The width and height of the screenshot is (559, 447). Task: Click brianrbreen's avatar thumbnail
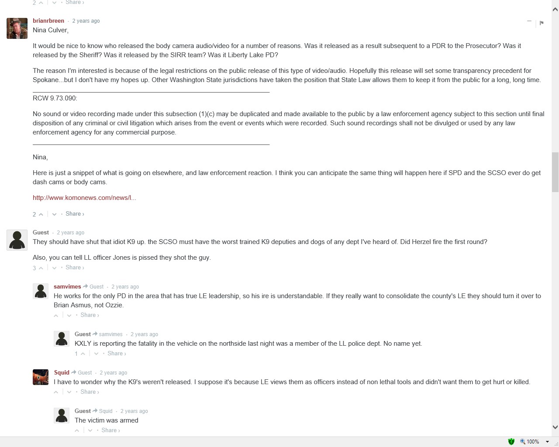17,28
